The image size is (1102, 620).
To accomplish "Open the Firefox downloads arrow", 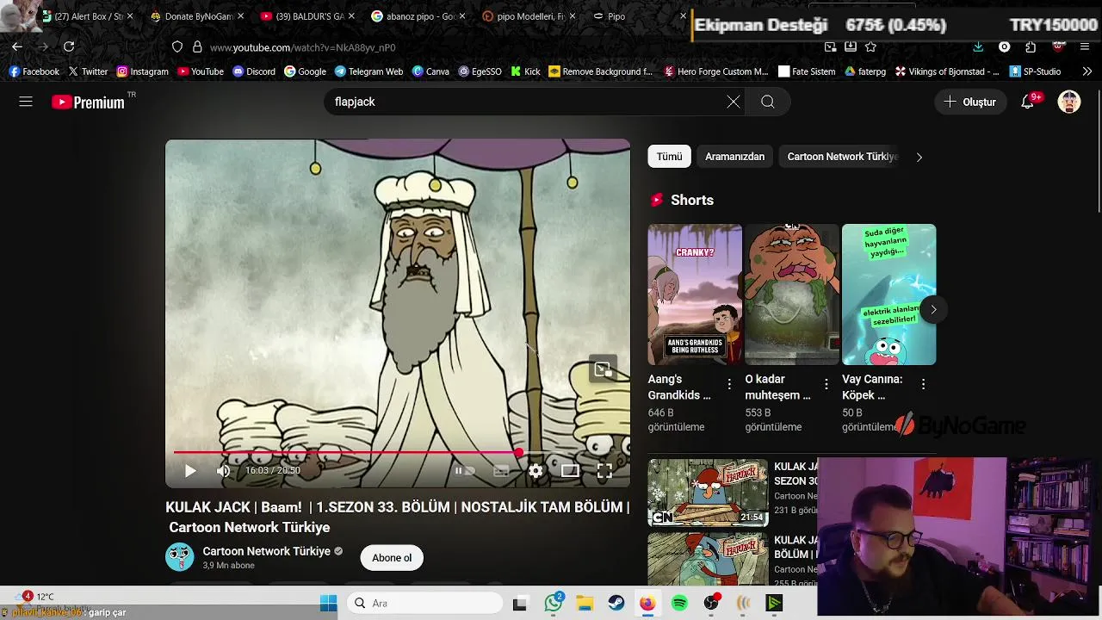I will pos(978,46).
